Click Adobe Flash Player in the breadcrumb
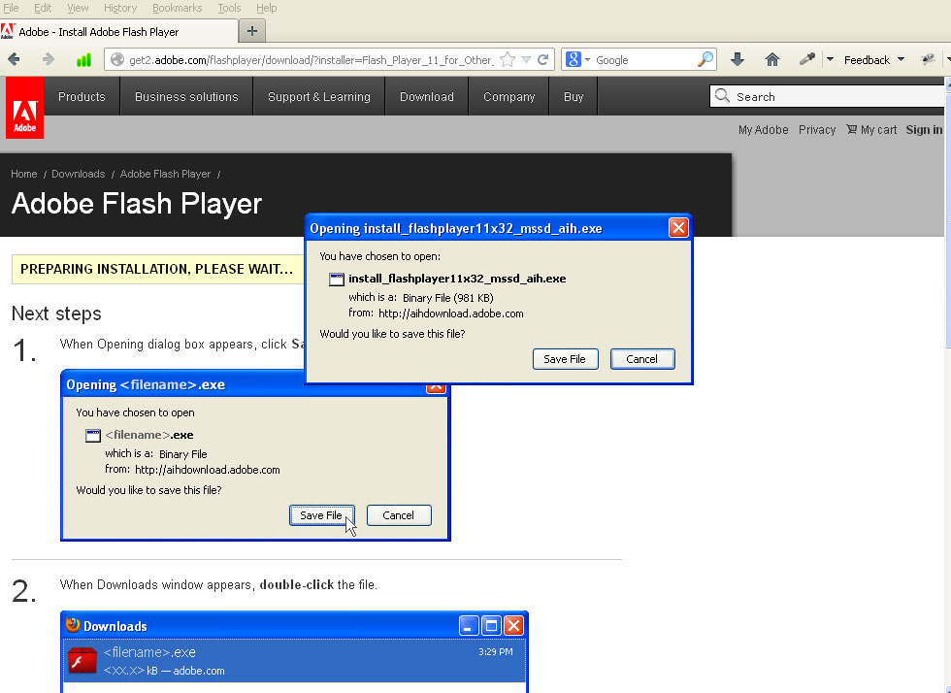The height and width of the screenshot is (693, 951). click(x=165, y=174)
